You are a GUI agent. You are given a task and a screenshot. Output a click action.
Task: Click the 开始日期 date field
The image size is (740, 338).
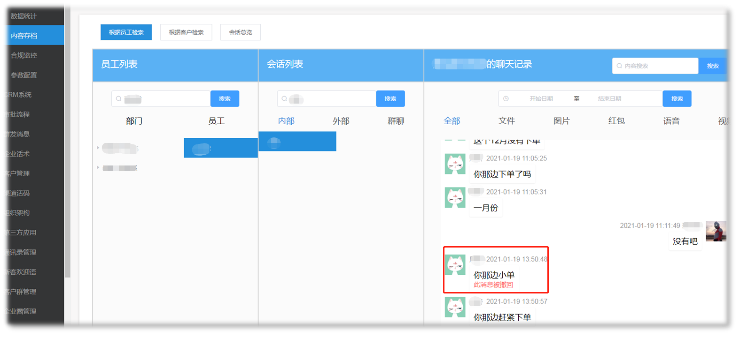coord(541,99)
